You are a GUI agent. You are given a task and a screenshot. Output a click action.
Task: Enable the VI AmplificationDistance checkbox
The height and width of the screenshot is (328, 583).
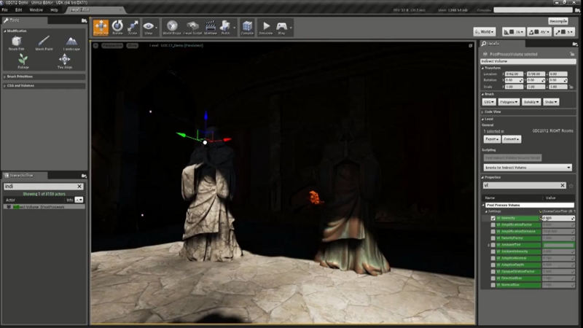[493, 232]
